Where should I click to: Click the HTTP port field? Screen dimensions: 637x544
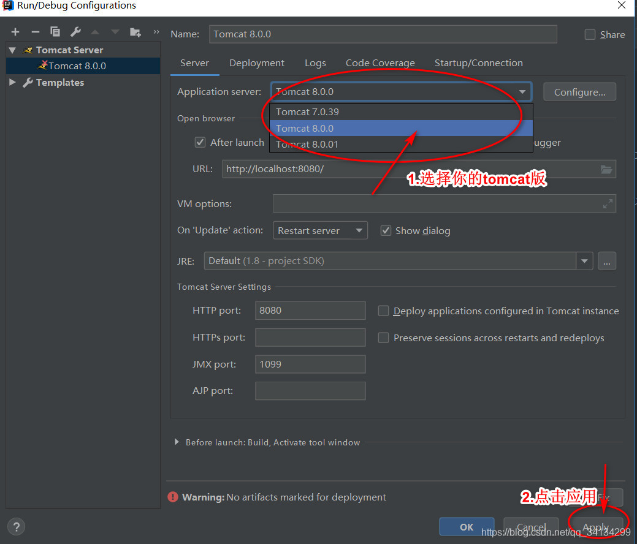coord(310,311)
